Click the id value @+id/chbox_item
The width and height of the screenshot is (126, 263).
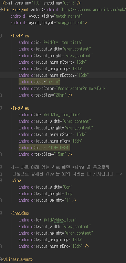59,220
